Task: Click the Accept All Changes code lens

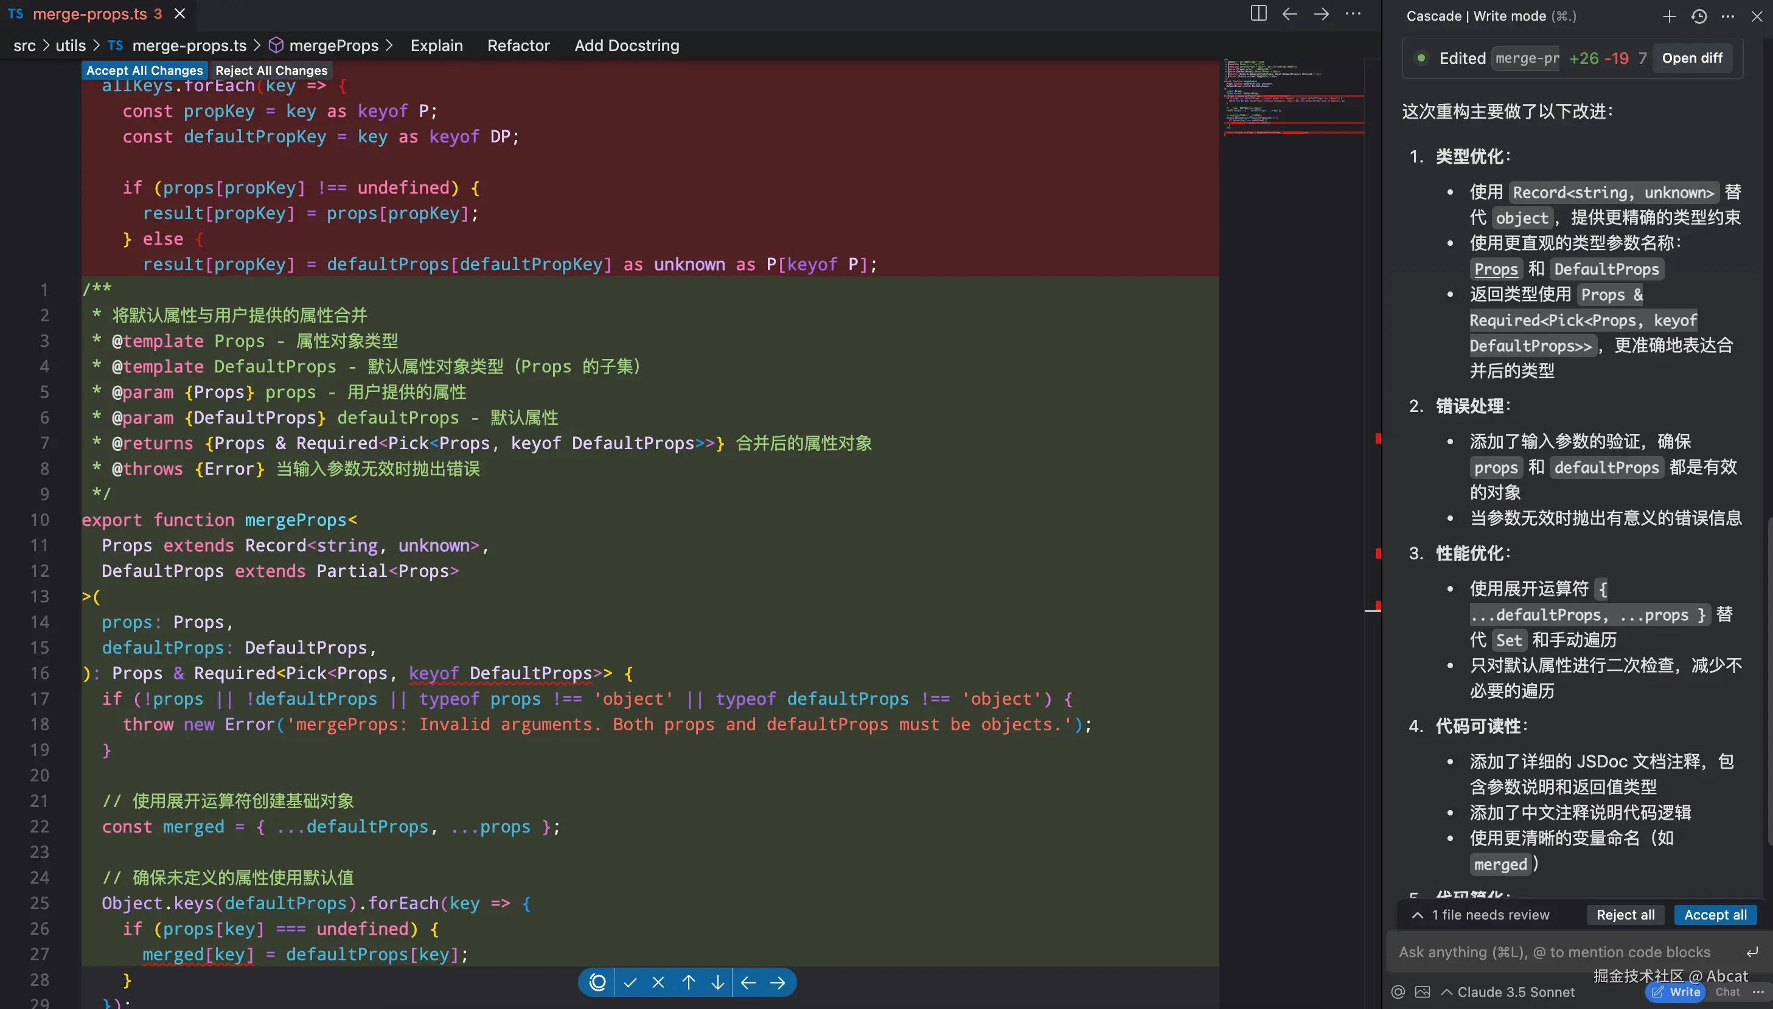Action: pos(144,71)
